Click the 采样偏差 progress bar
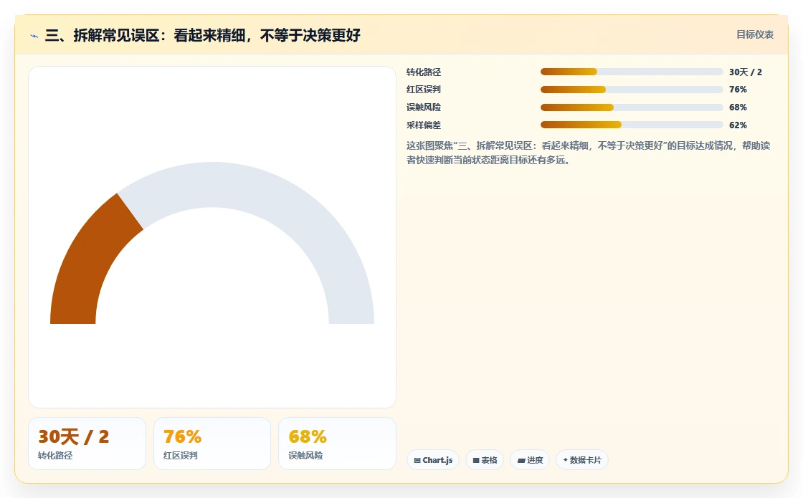 tap(632, 125)
